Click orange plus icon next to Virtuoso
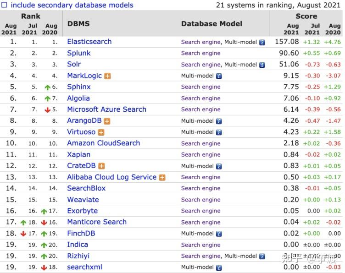Screen dimensions: 345x273 [x=101, y=132]
